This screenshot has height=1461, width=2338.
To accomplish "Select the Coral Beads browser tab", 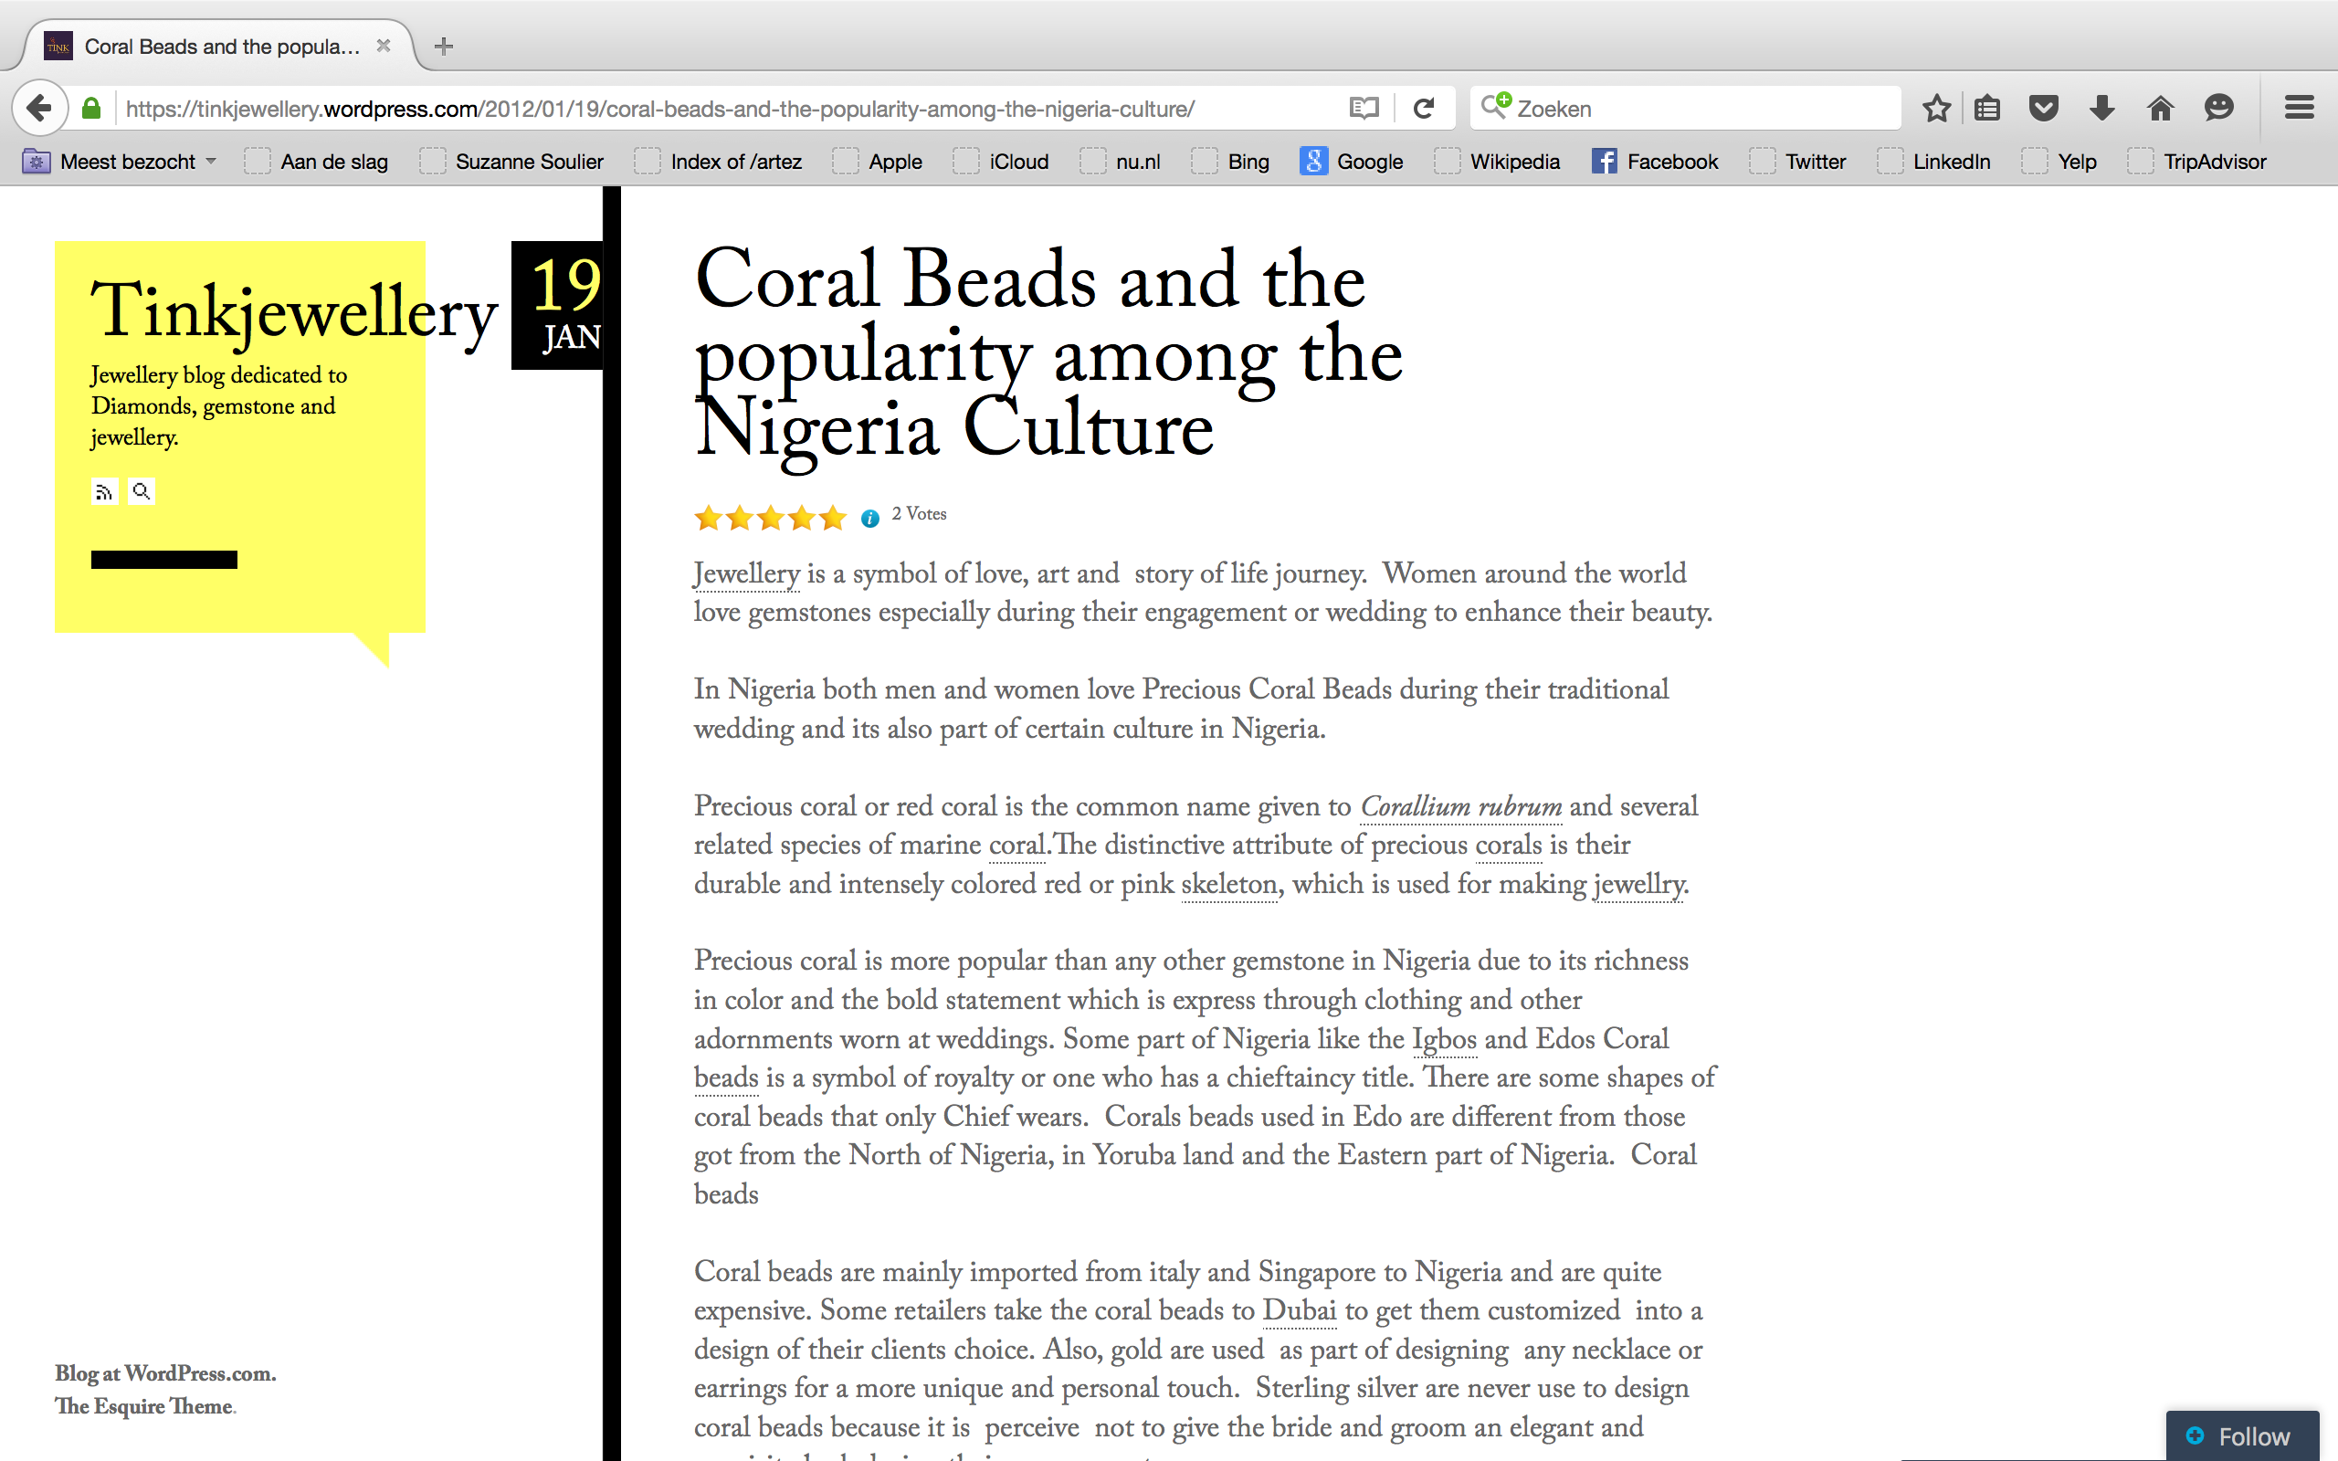I will [x=221, y=47].
